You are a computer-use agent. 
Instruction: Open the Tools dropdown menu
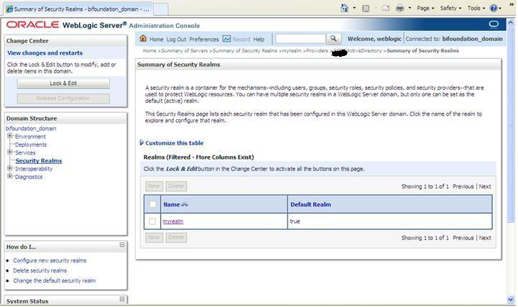click(x=476, y=8)
